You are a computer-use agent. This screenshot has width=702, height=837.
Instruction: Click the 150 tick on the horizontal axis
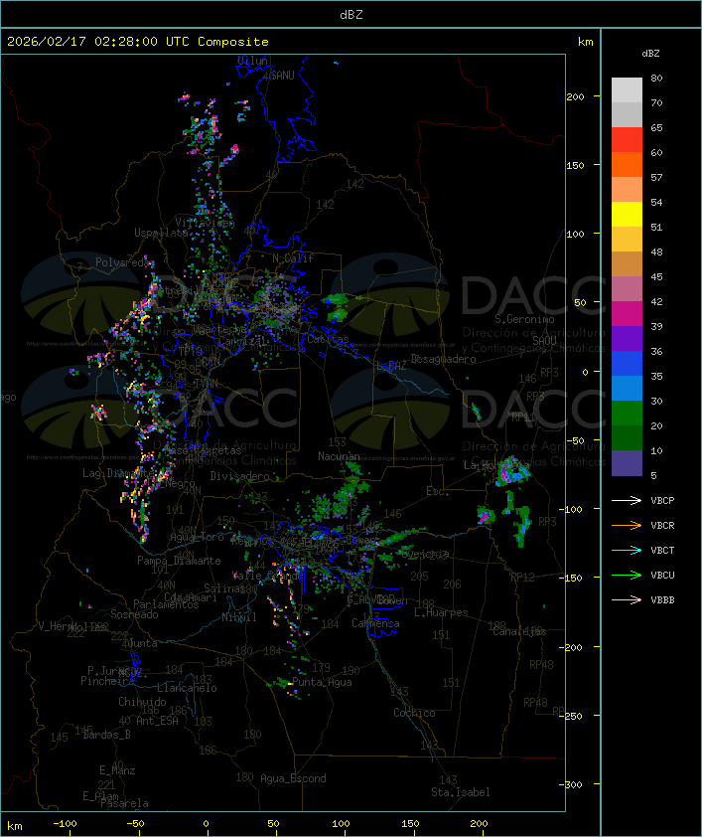click(x=410, y=824)
